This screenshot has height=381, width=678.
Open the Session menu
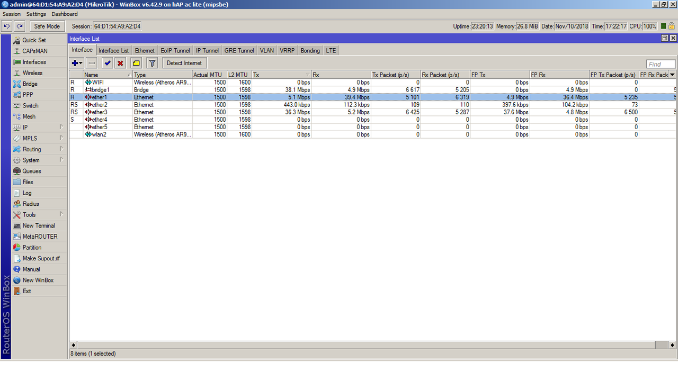click(x=12, y=14)
